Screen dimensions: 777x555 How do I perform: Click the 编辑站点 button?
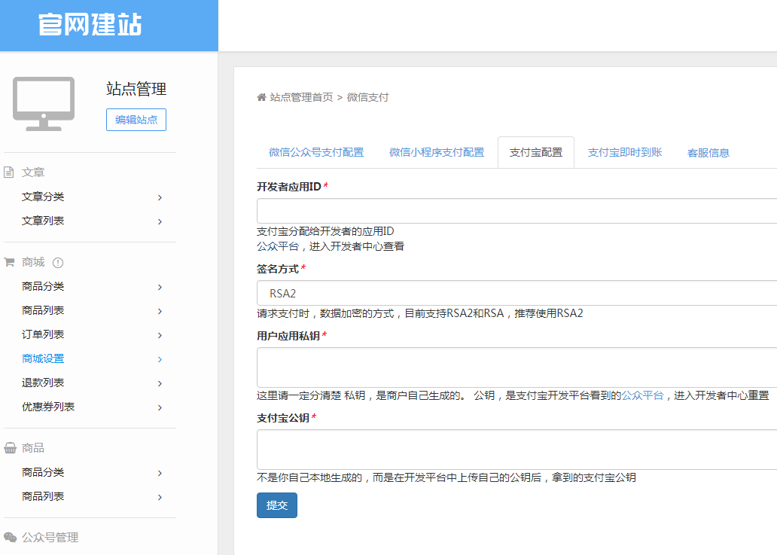click(x=136, y=119)
